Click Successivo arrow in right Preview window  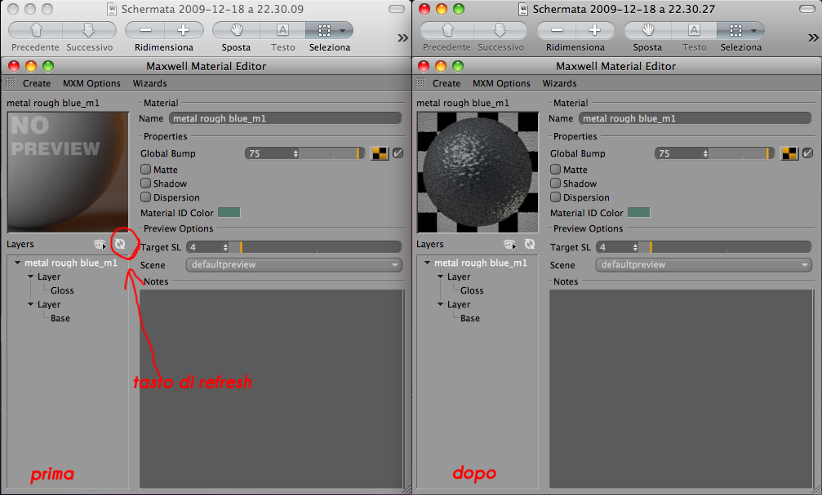pyautogui.click(x=500, y=30)
